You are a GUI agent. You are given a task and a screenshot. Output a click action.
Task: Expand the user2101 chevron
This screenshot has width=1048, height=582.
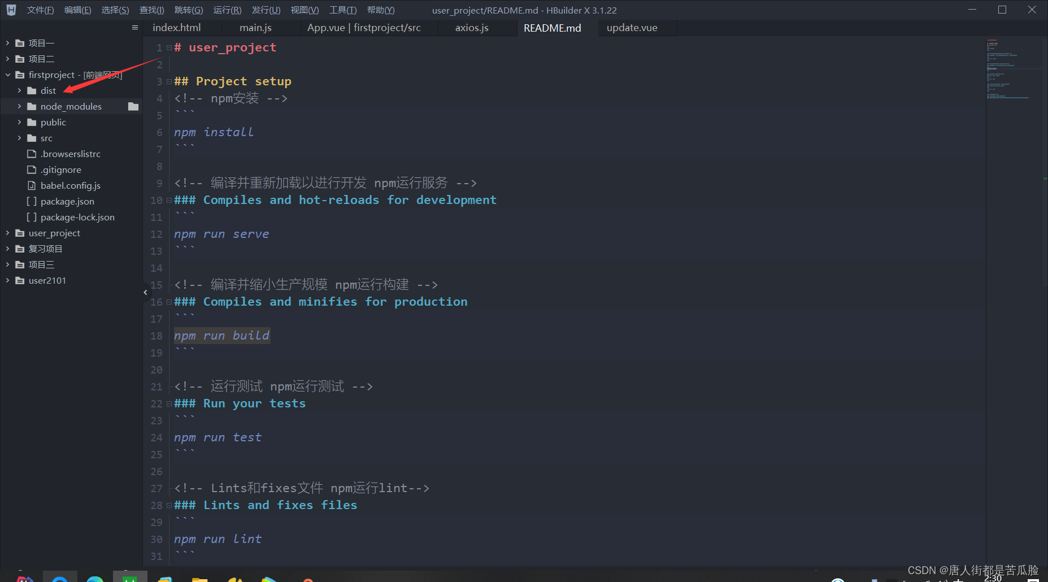coord(7,280)
